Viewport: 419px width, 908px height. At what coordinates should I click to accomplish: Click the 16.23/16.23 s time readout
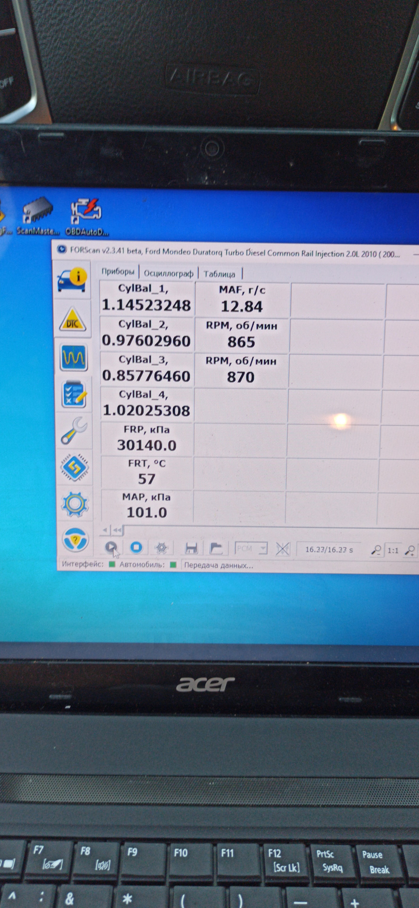pyautogui.click(x=329, y=550)
